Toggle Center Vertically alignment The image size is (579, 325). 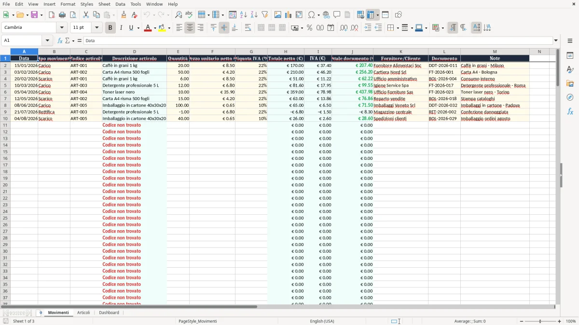[x=224, y=28]
